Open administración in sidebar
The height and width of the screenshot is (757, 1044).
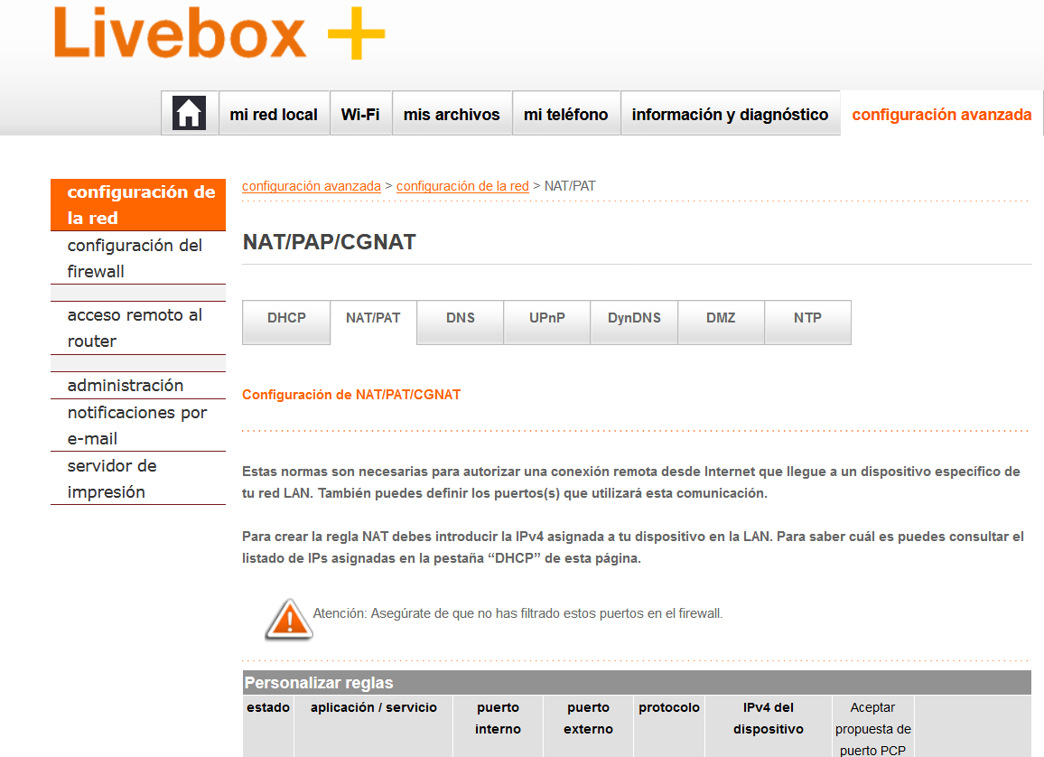(x=138, y=385)
